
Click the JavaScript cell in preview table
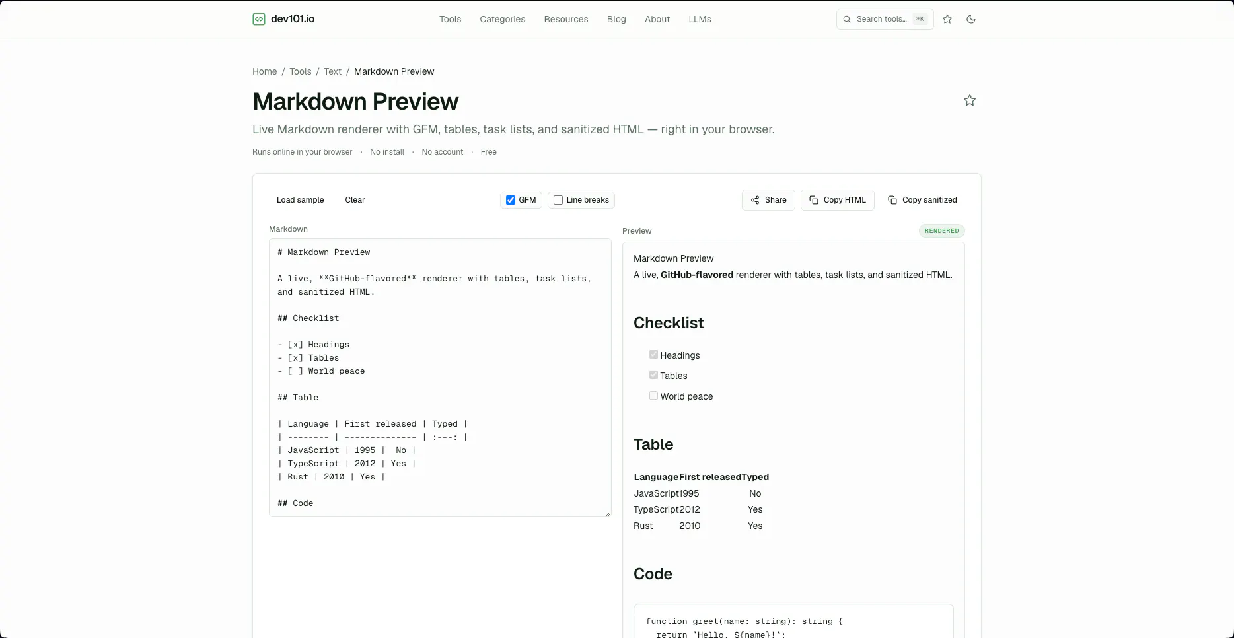[x=656, y=493]
